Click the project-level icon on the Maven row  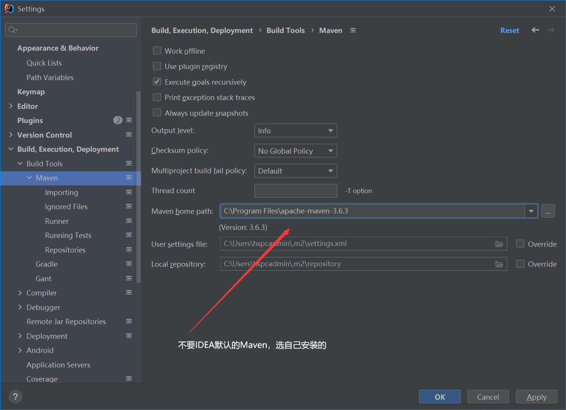[x=129, y=177]
